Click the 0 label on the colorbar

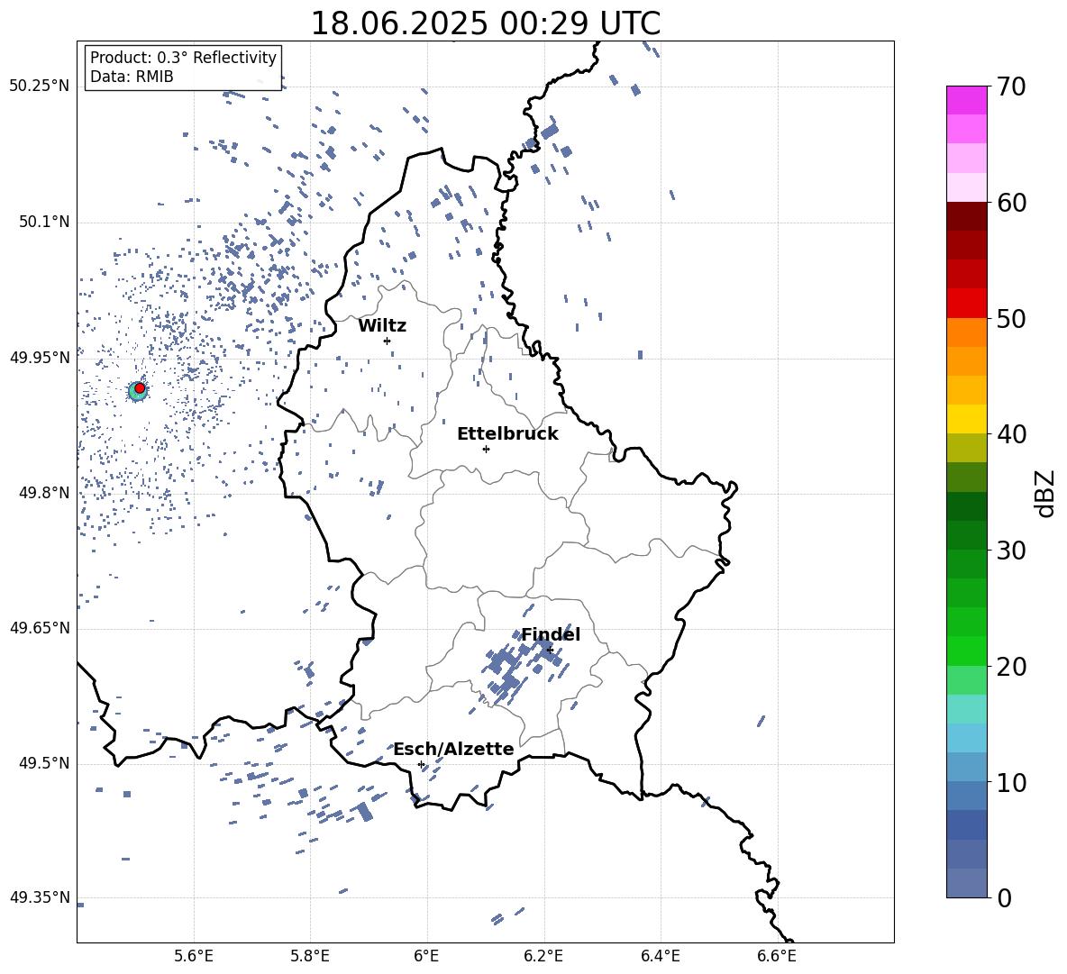point(1004,897)
